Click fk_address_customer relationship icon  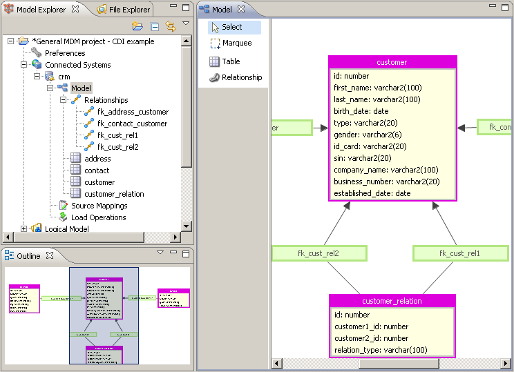pyautogui.click(x=89, y=111)
